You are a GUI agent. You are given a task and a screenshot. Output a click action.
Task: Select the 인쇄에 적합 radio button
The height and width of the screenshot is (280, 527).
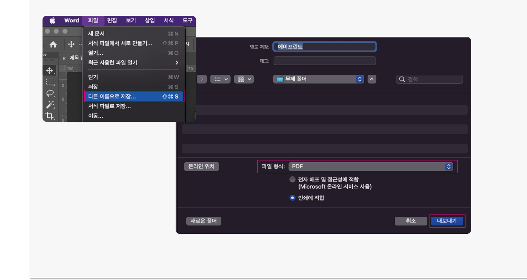(x=292, y=198)
